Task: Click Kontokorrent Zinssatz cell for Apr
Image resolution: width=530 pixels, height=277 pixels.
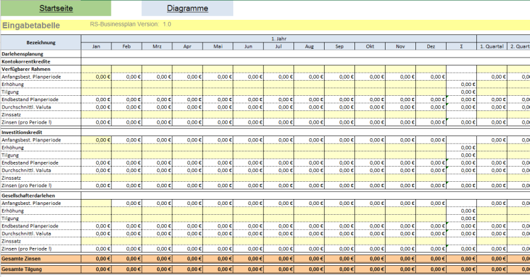Action: 187,115
